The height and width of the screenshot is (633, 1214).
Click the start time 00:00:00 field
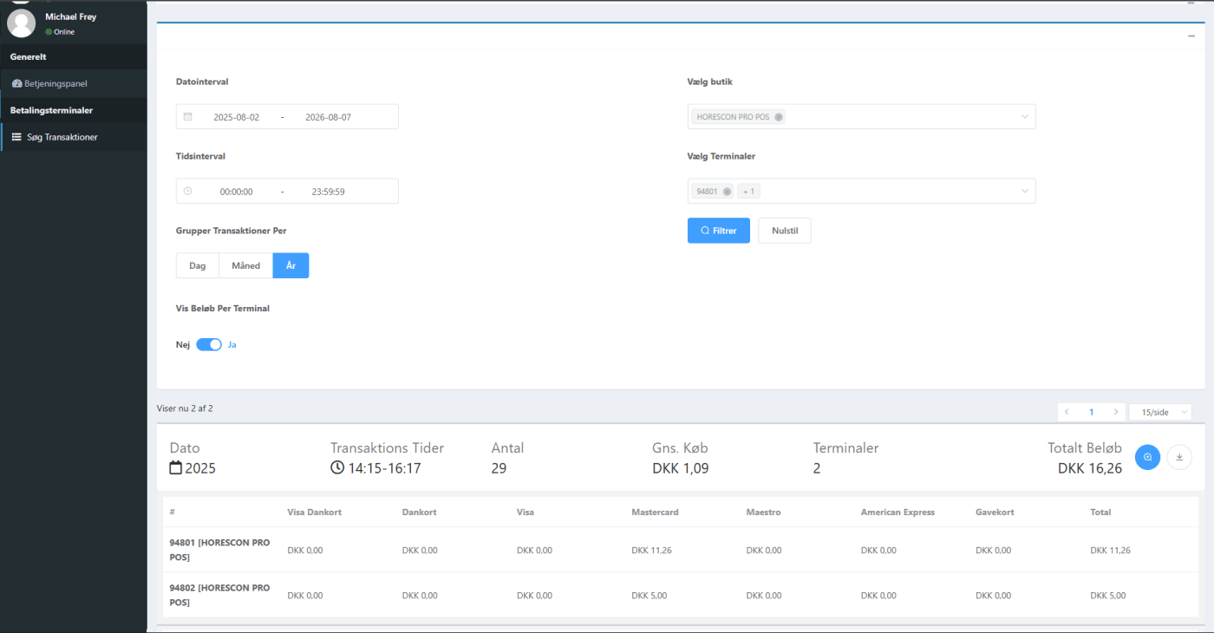[236, 192]
